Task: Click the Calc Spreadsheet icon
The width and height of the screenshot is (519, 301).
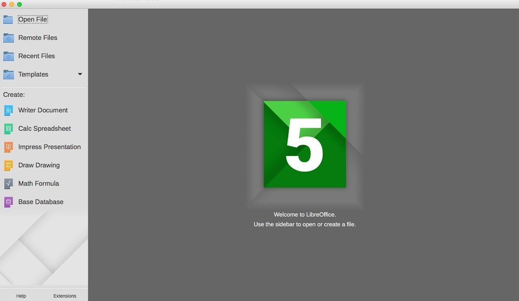Action: click(9, 128)
